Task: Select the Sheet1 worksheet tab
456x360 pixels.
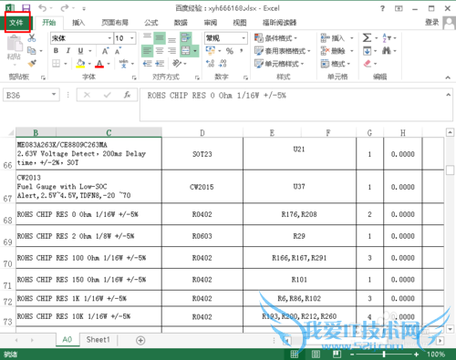Action: pos(98,340)
